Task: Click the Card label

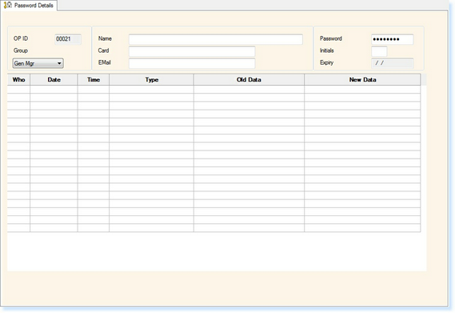Action: click(x=103, y=50)
